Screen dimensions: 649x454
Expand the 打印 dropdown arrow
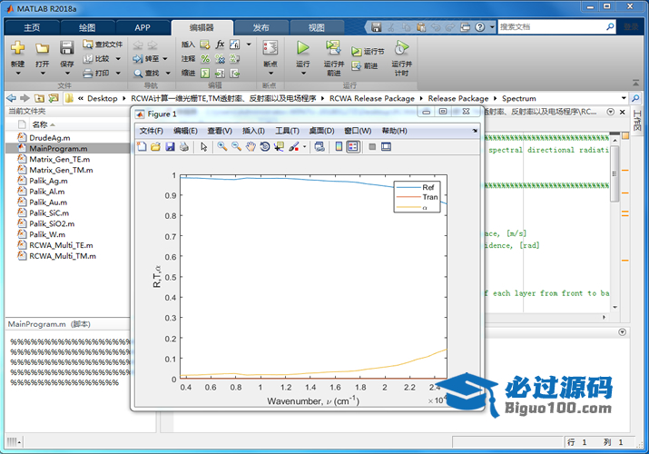click(x=118, y=74)
